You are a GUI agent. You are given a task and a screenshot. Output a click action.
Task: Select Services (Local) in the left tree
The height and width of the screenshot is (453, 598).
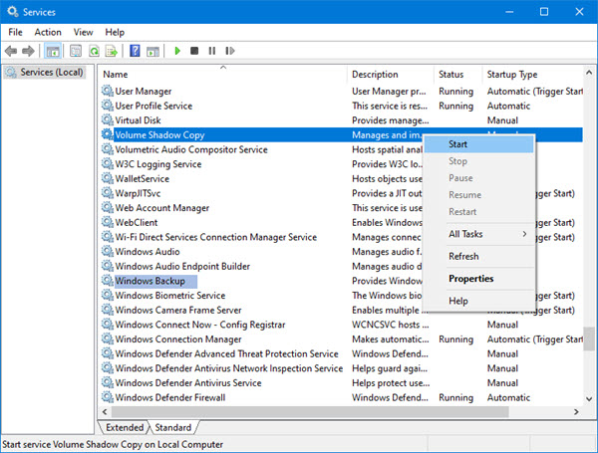tap(52, 73)
